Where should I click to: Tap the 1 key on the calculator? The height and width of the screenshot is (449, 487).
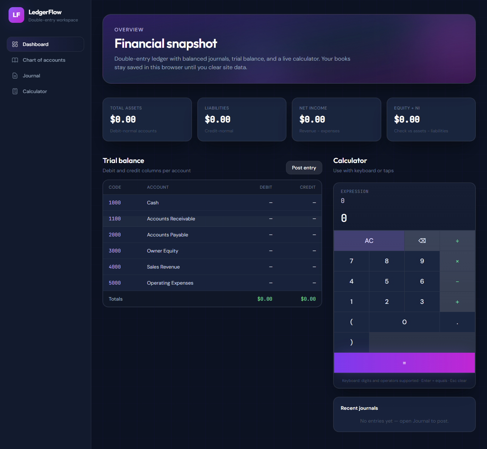(352, 302)
